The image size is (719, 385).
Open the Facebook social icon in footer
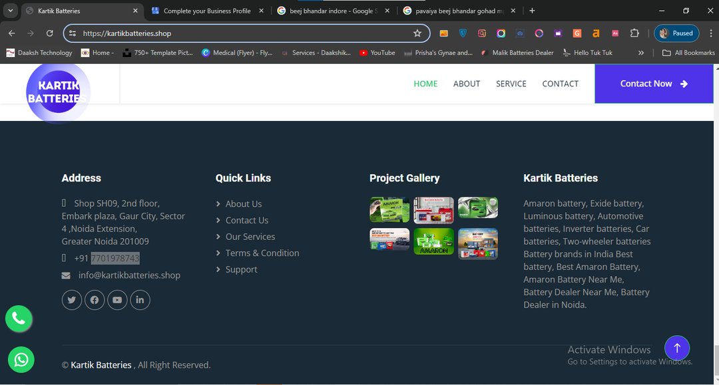tap(95, 300)
